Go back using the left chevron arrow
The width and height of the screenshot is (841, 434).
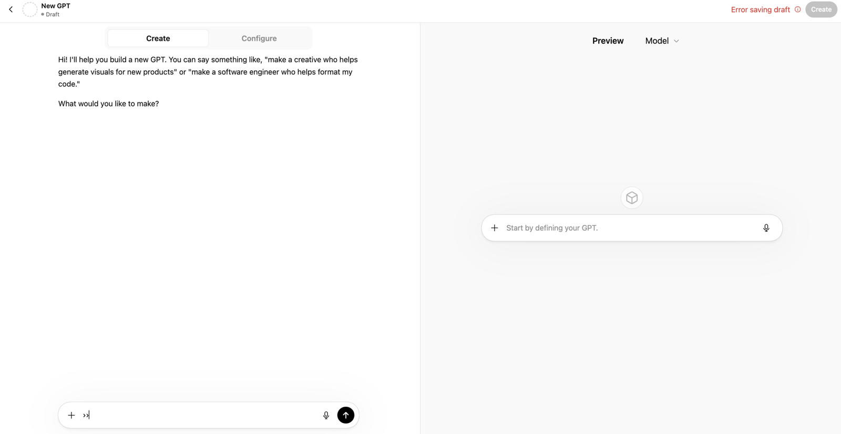tap(11, 9)
